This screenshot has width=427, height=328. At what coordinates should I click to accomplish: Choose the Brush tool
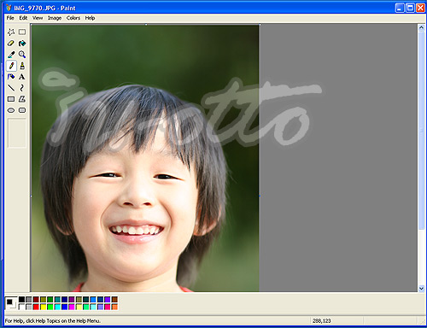(x=22, y=66)
